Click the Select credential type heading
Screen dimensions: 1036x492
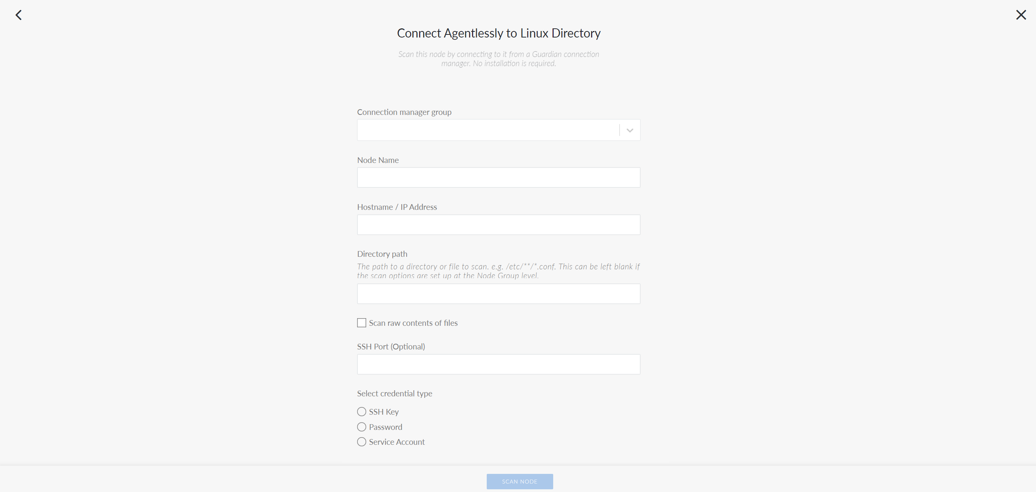395,394
